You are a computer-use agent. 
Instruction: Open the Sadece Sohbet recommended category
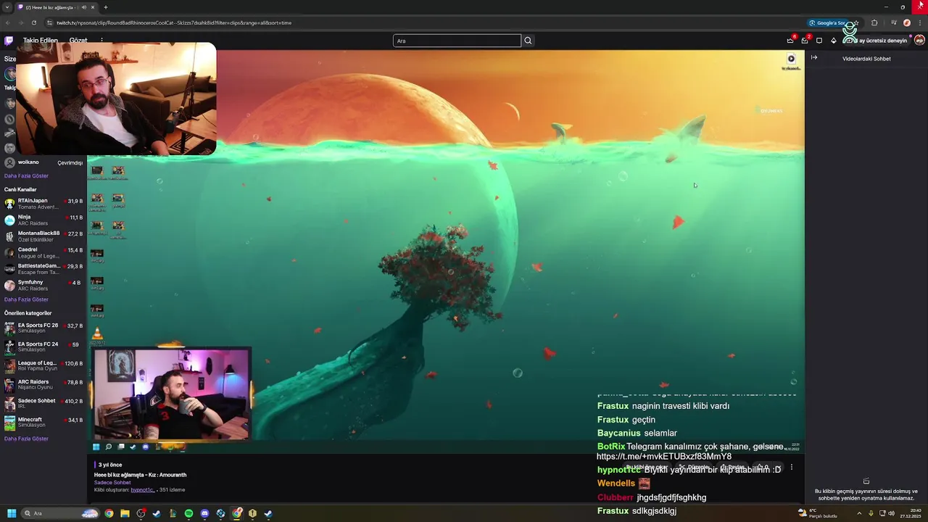point(43,404)
